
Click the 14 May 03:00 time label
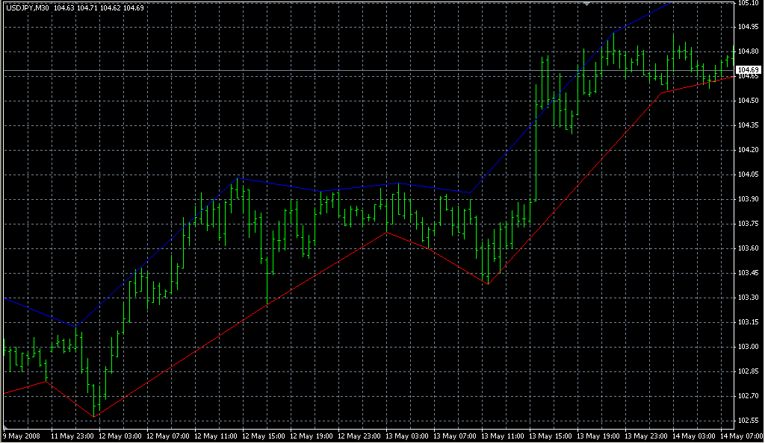click(696, 435)
